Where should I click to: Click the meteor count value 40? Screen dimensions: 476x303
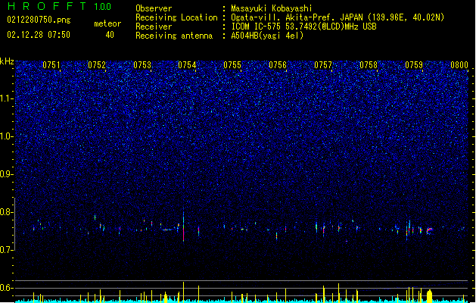tap(110, 35)
